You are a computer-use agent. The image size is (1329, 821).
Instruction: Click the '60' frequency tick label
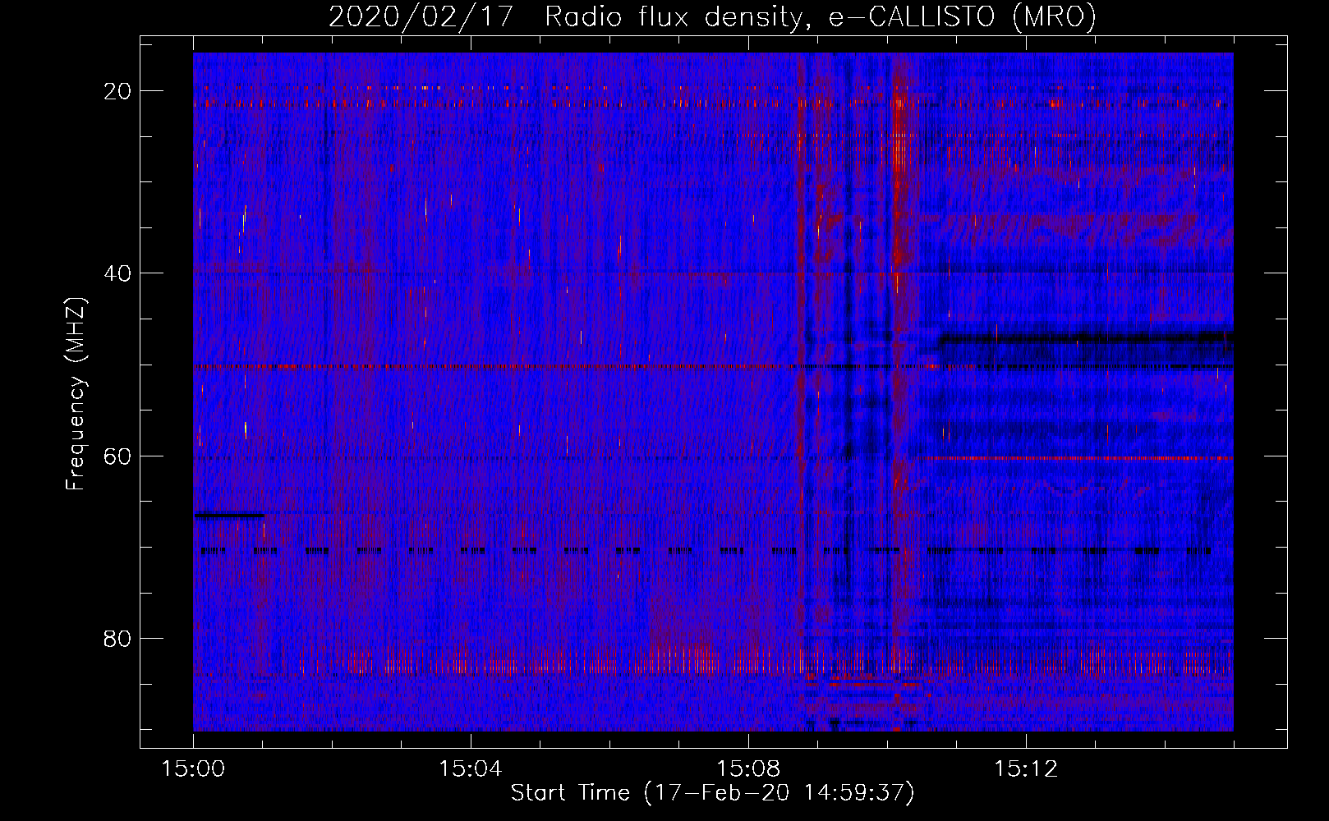pyautogui.click(x=117, y=456)
